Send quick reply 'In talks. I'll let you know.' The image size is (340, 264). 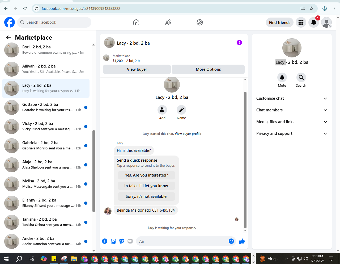[x=146, y=186]
